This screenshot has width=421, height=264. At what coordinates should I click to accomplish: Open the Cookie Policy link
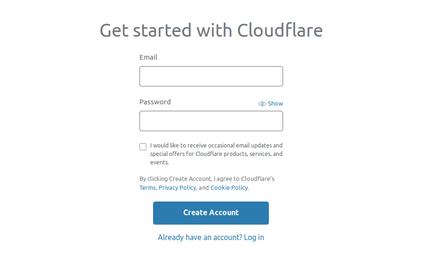(x=229, y=188)
